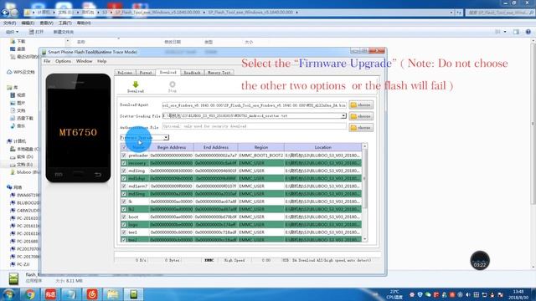This screenshot has width=536, height=301.
Task: Select network computer C48W2UD in the sidebar
Action: point(25,210)
